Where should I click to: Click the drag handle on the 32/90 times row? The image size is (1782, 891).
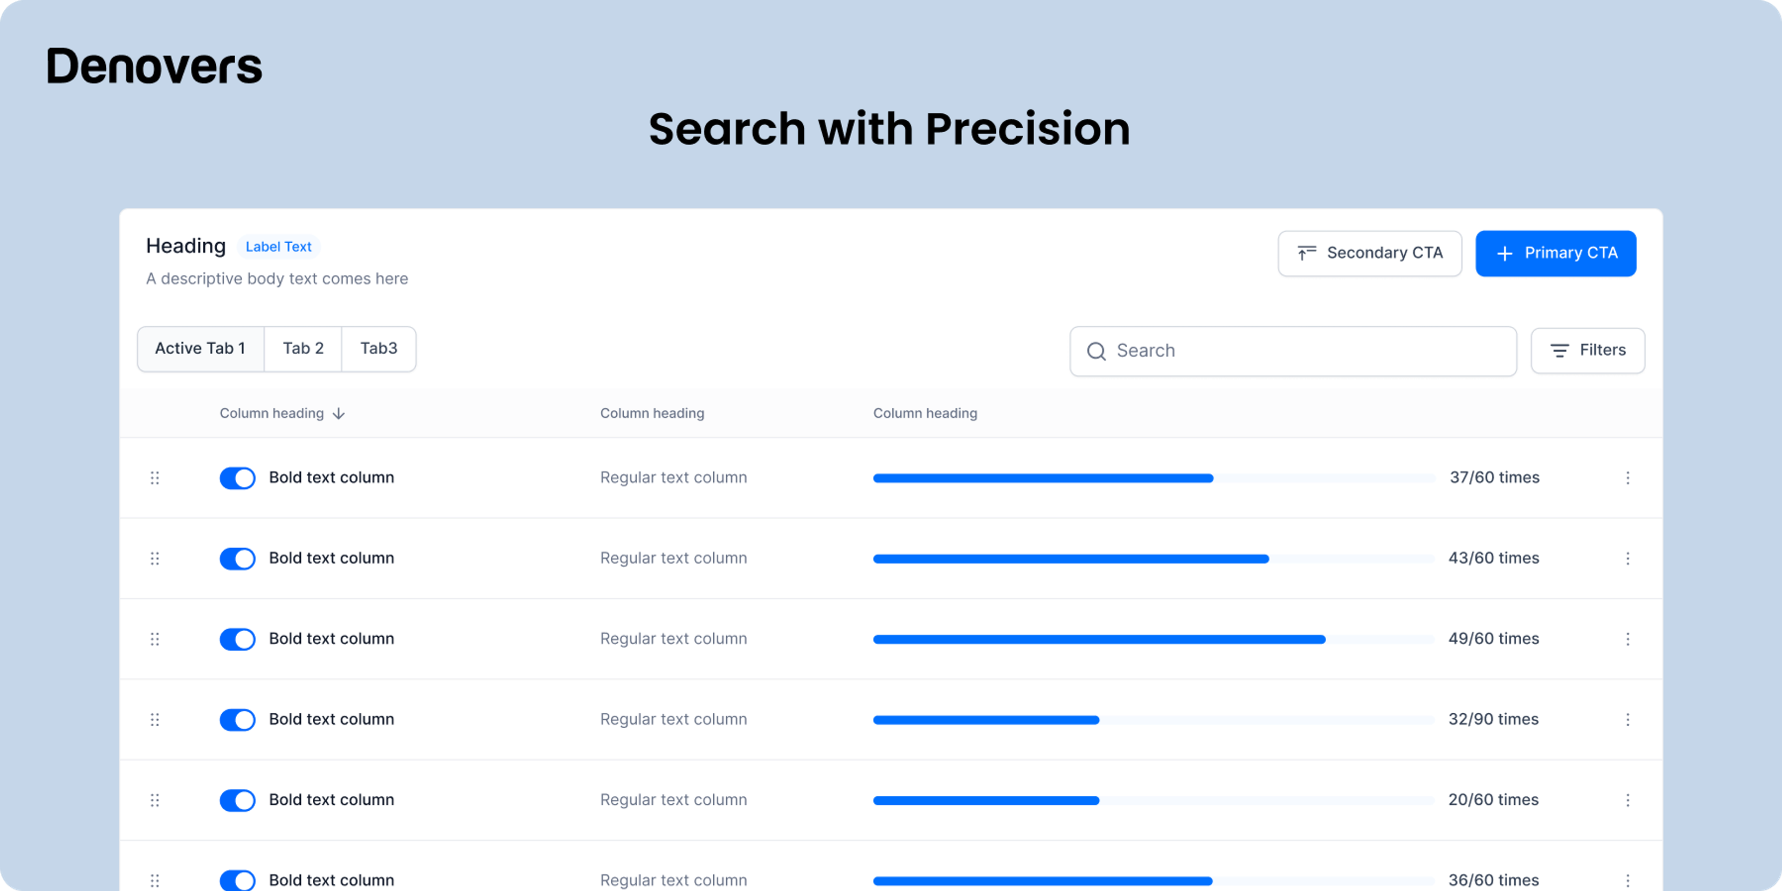click(x=155, y=719)
